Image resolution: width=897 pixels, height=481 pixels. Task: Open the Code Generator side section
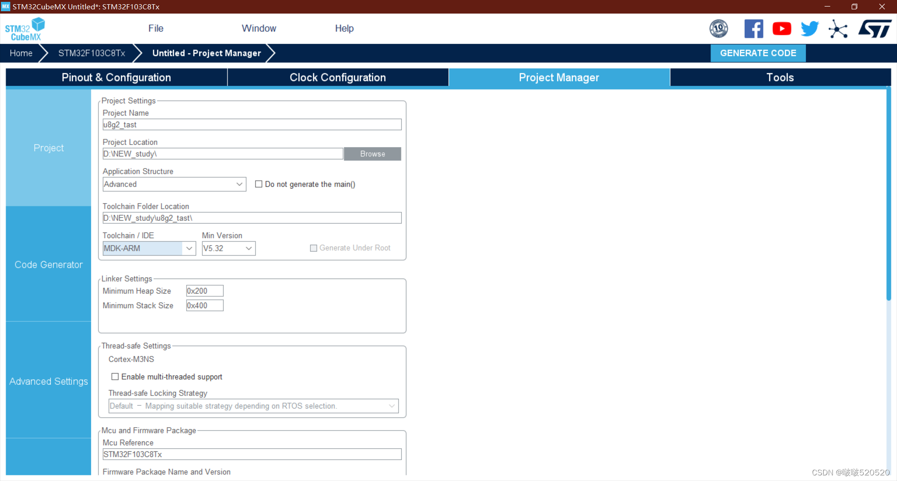coord(49,264)
